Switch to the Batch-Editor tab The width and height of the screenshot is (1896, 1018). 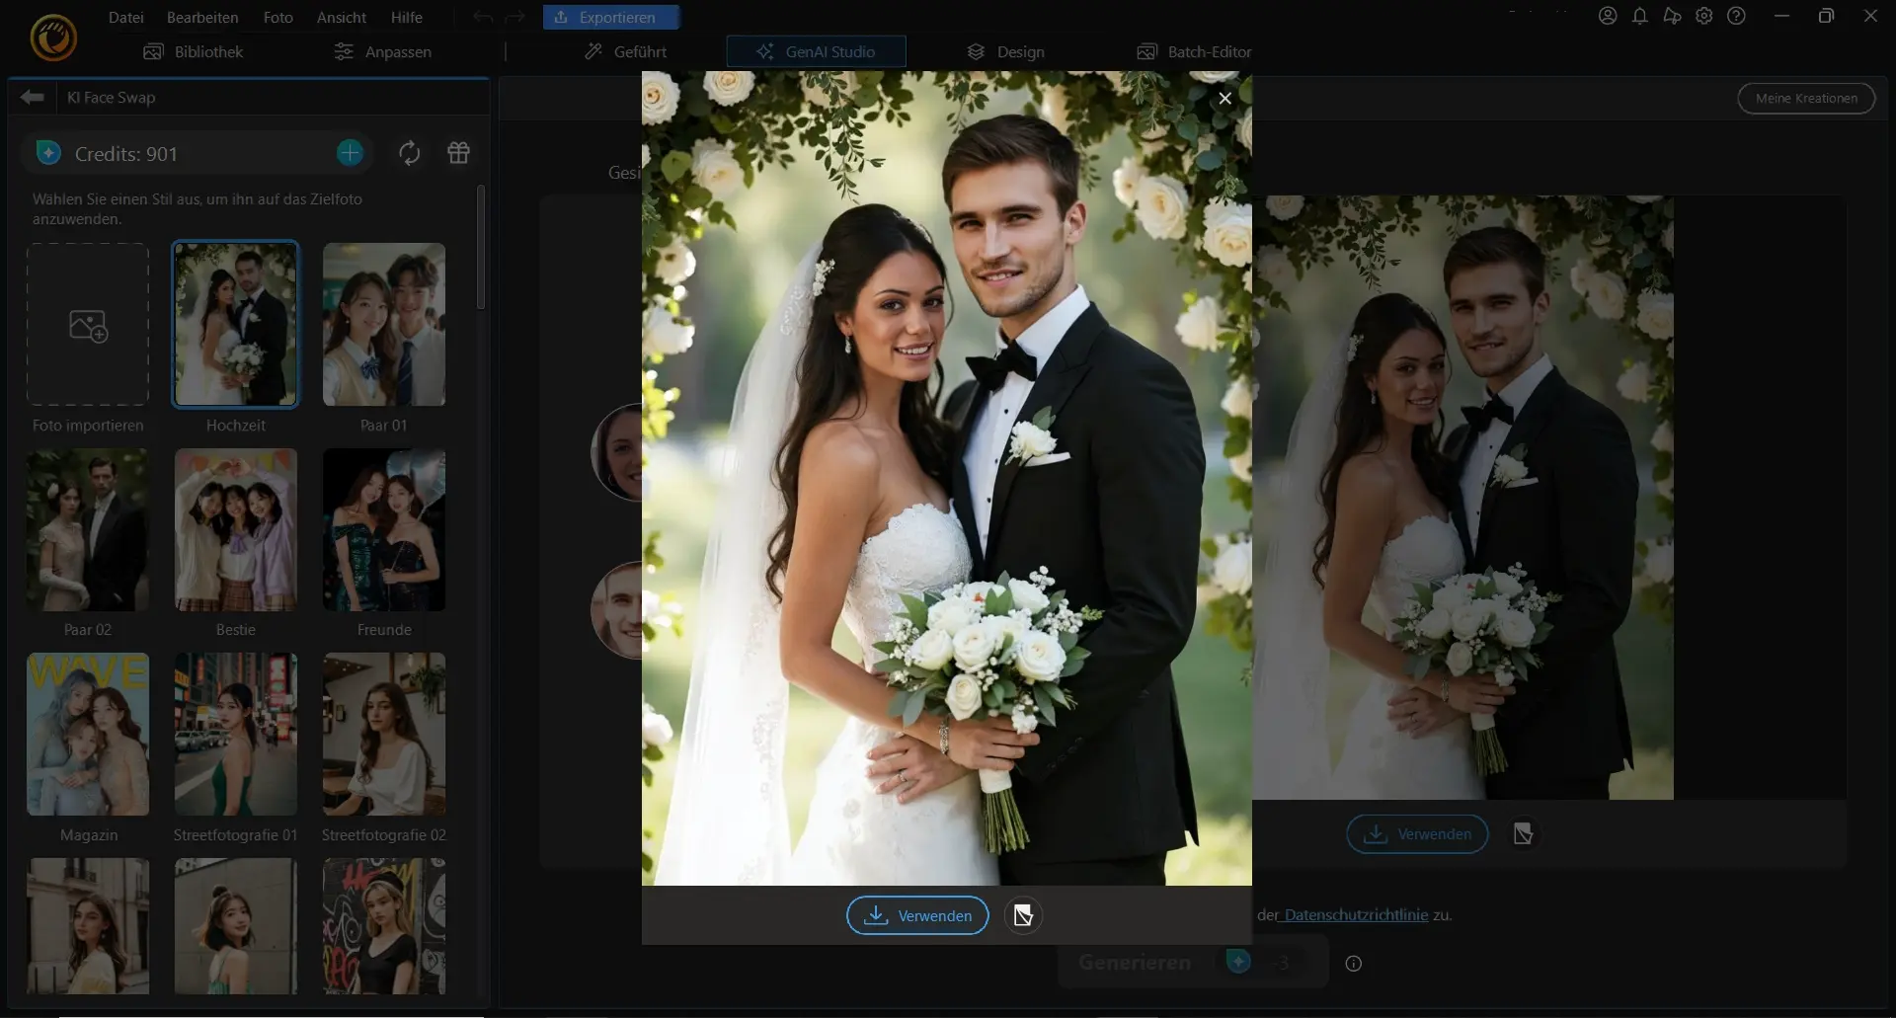[x=1194, y=51]
